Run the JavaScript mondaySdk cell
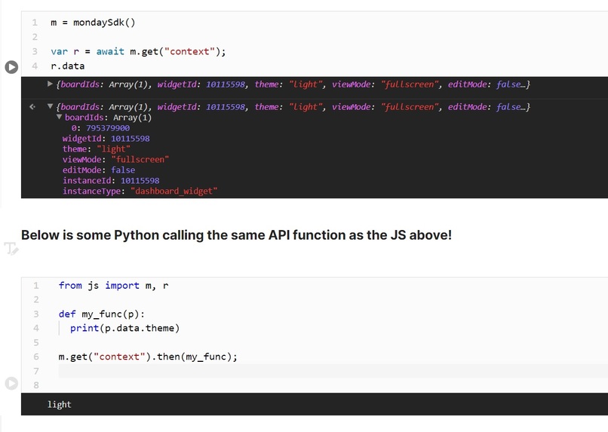Viewport: 608px width, 432px height. (11, 67)
